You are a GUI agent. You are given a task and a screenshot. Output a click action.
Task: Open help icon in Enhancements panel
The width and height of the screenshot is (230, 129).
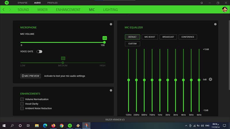point(111,91)
